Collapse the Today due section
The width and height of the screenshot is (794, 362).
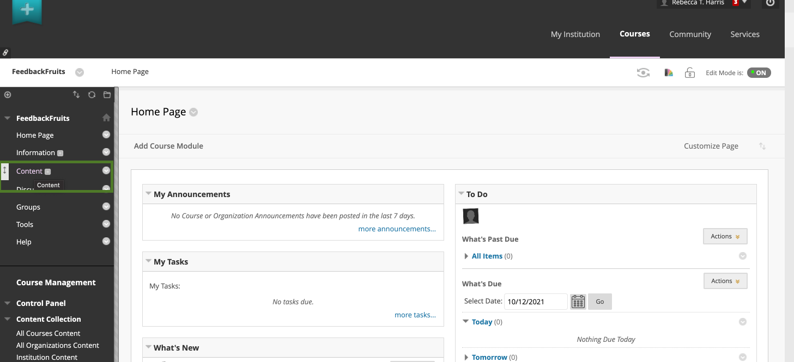coord(466,322)
